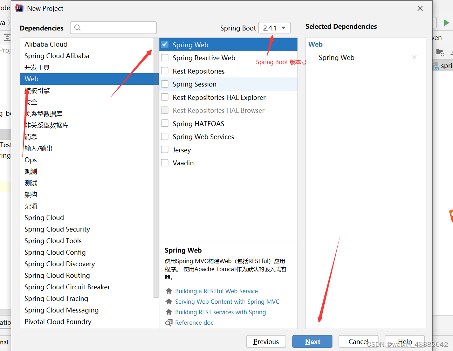Enable Rest Repositories HAL Explorer
Viewport: 453px width, 351px height.
pos(165,97)
